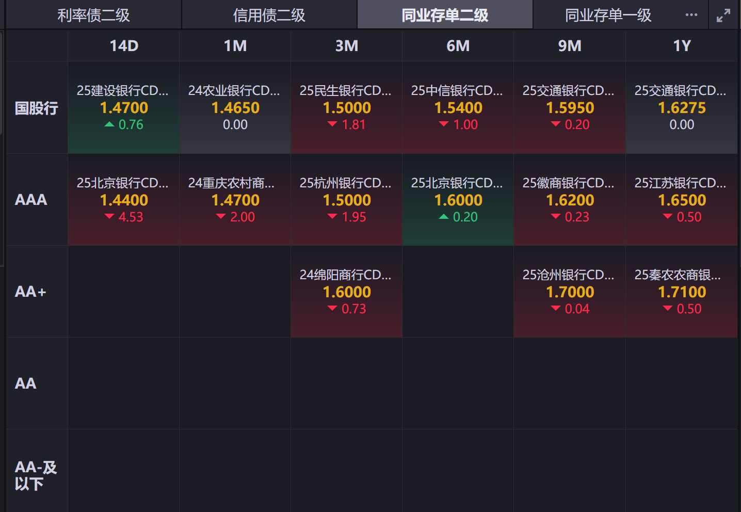
Task: Open the 24农业银行CD cell at 1.4650
Action: (235, 108)
